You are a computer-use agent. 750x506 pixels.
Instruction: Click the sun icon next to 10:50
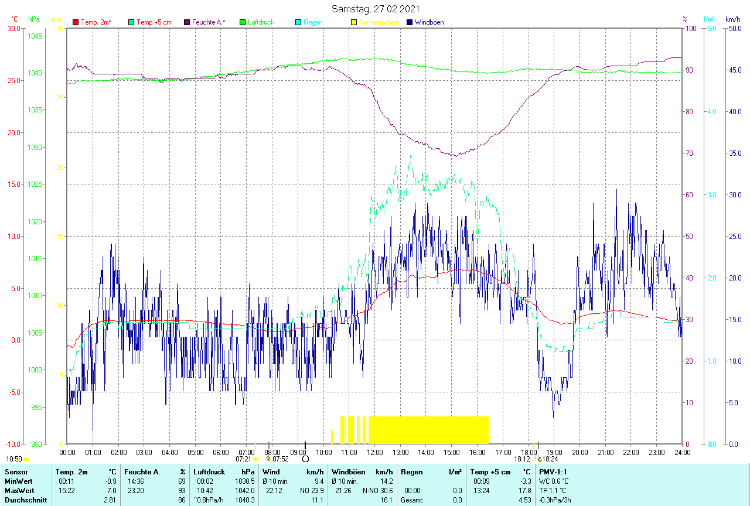point(26,459)
